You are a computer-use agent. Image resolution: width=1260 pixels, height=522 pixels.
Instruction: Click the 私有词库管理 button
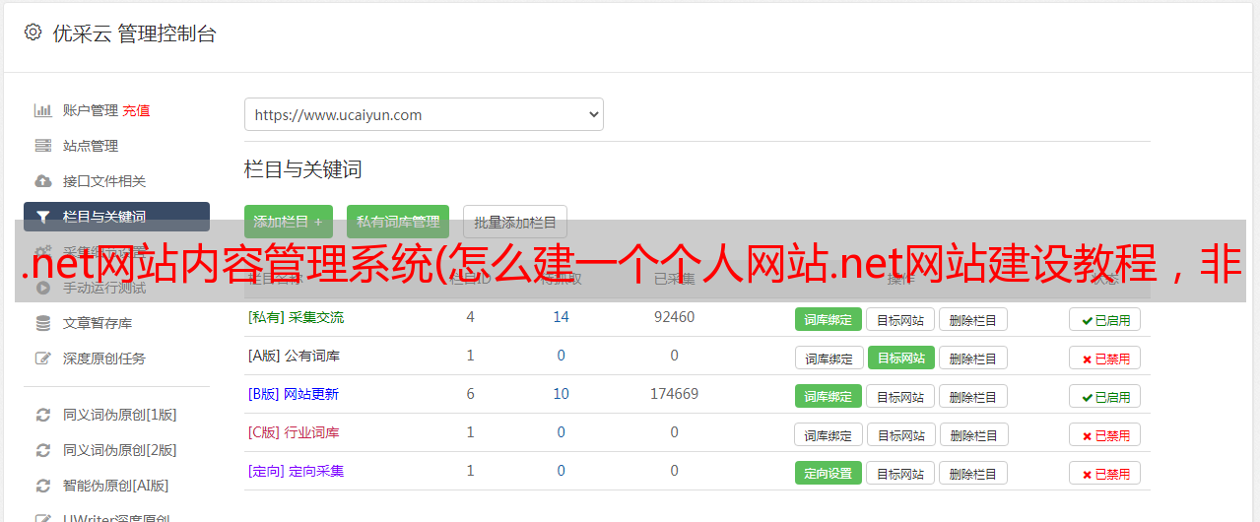coord(398,222)
